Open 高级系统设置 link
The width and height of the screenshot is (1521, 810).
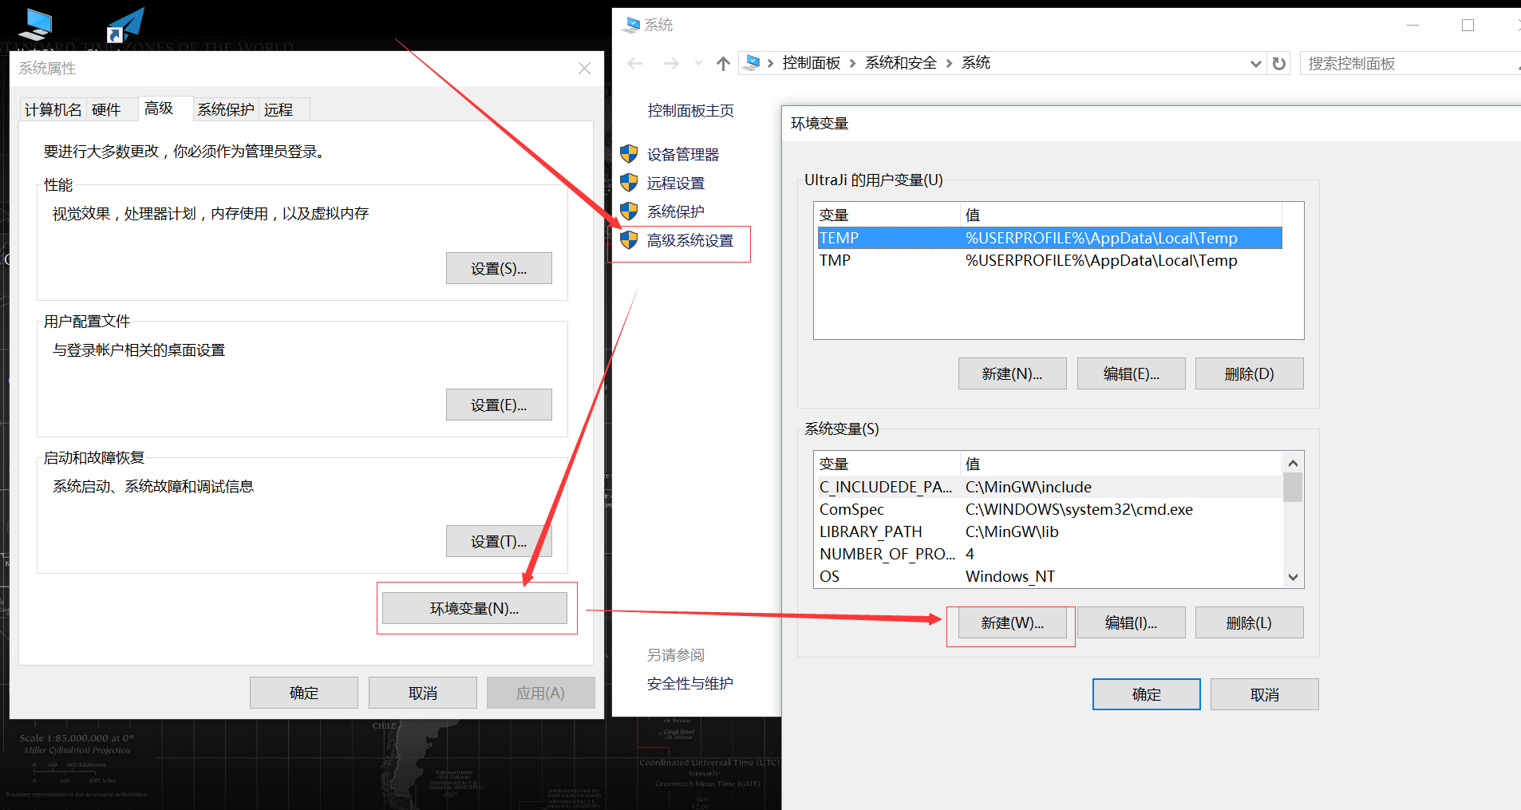[x=690, y=240]
